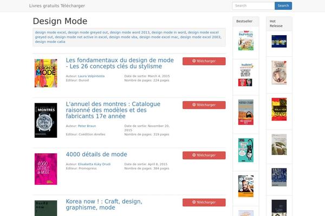Screen dimensions: 325x216
Task: Open bestseller cover with bearded man
Action: [246, 186]
